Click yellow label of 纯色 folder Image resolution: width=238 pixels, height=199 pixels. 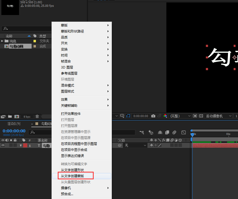tap(35, 41)
